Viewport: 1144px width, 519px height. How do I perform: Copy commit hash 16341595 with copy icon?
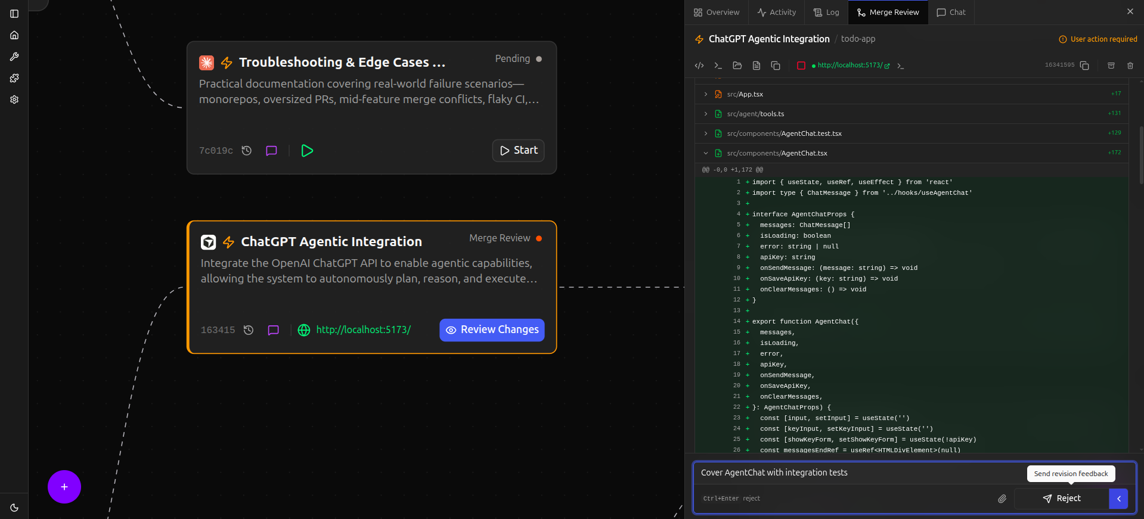click(1084, 66)
